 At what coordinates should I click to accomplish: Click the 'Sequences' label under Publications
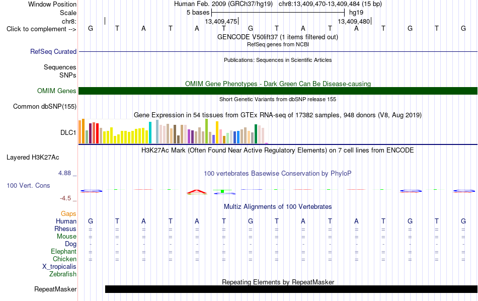click(60, 67)
